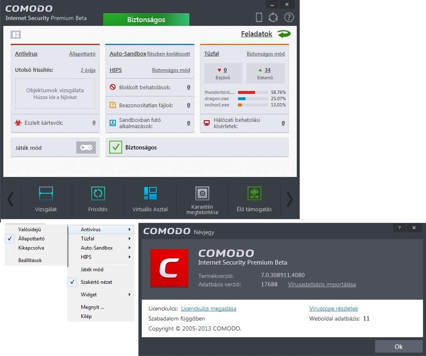Click the dragon.exe traffic bar
Image resolution: width=426 pixels, height=356 pixels.
point(253,99)
